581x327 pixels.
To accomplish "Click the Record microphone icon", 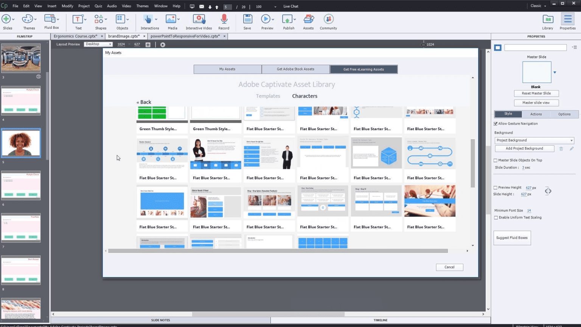I will (224, 19).
